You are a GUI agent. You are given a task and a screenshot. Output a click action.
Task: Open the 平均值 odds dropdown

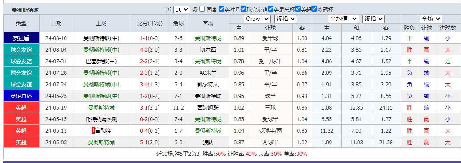(x=343, y=19)
